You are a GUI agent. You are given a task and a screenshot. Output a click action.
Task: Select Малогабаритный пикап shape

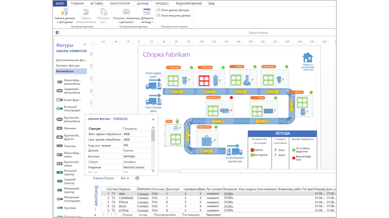click(69, 155)
